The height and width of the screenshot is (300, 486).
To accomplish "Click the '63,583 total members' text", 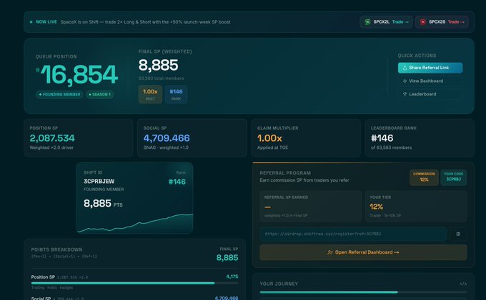I will (162, 78).
